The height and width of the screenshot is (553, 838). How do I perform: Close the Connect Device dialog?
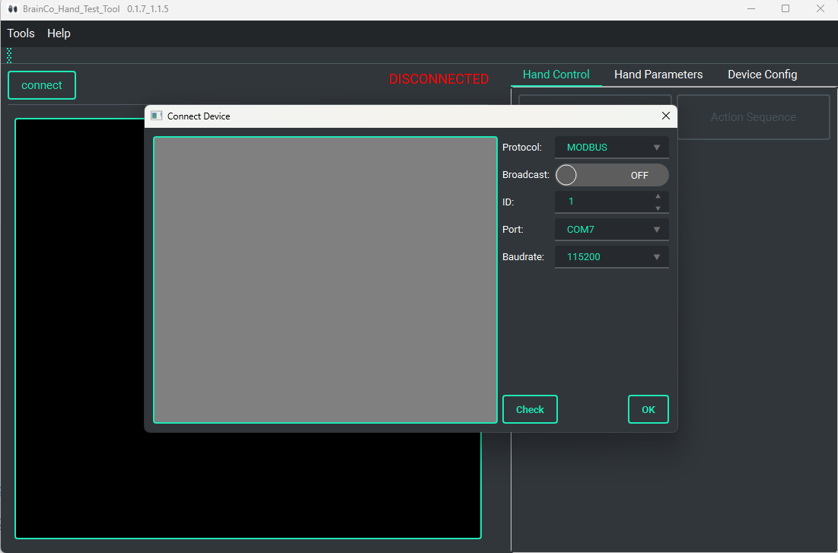[x=666, y=116]
